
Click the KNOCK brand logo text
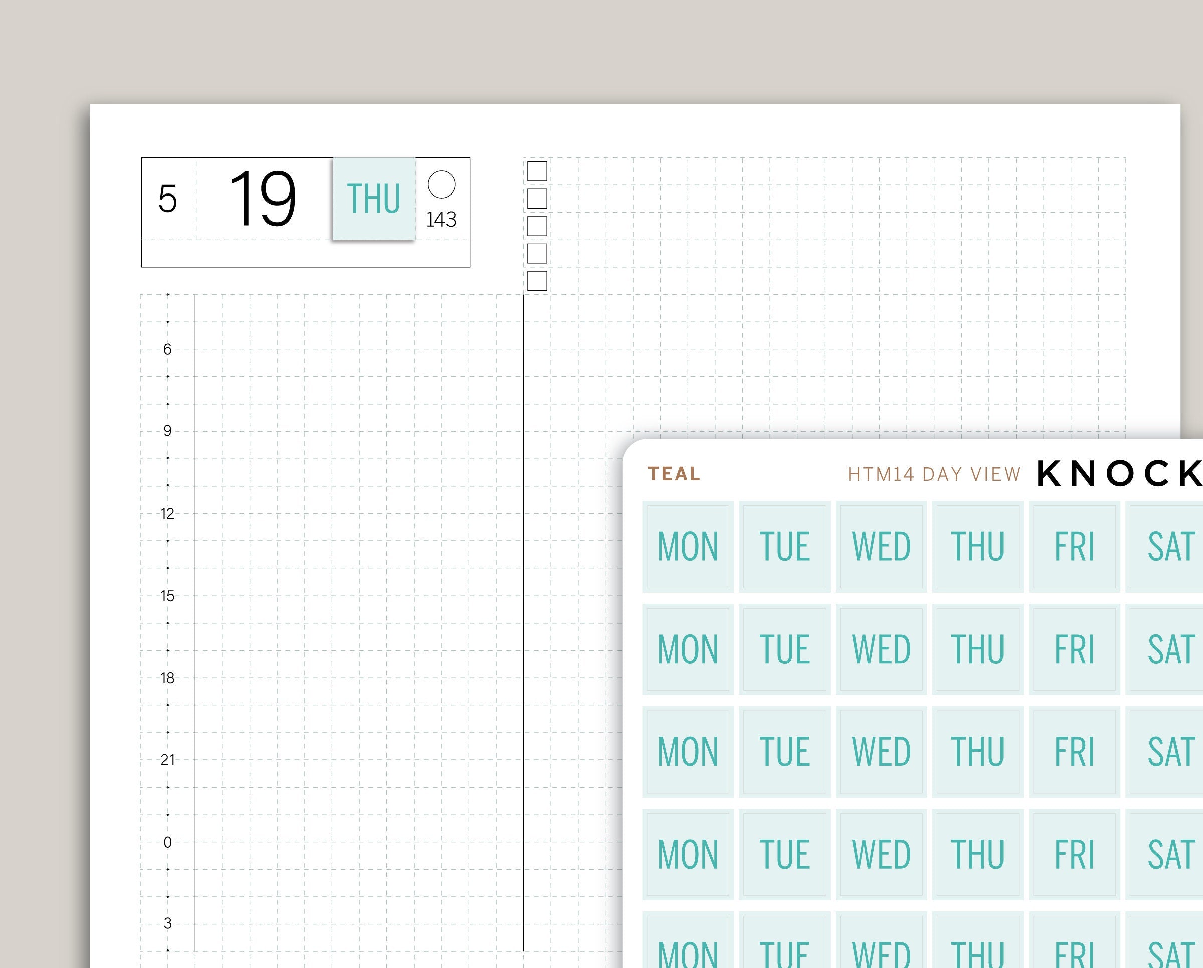point(1119,474)
